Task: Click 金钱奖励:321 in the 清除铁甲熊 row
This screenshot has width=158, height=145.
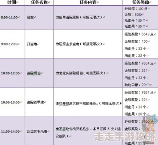Action: (136, 100)
